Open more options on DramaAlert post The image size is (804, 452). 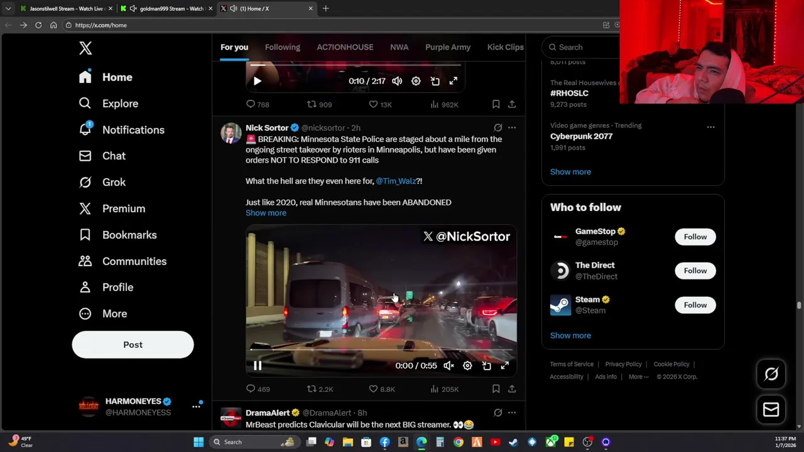tap(512, 412)
